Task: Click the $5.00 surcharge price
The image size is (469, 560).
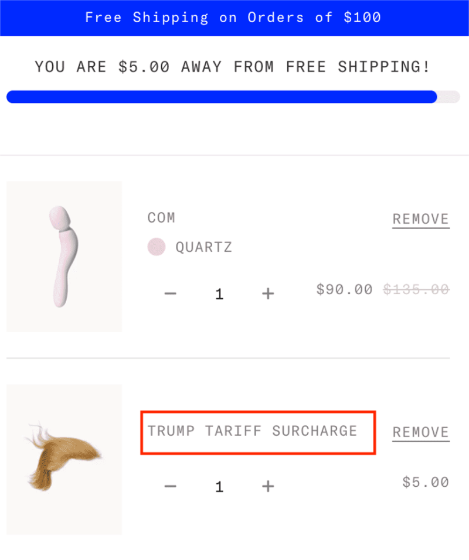Action: click(x=426, y=483)
